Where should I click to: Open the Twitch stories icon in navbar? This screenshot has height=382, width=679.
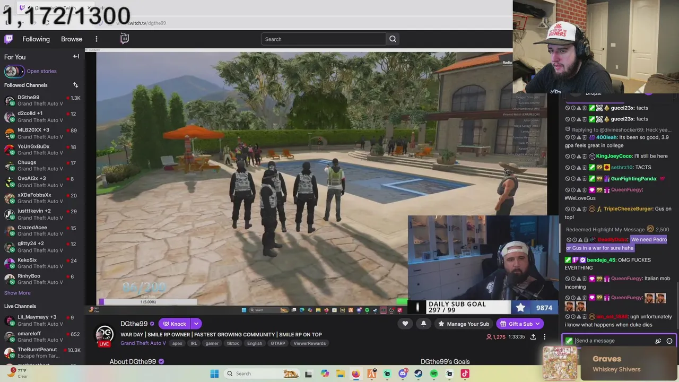(125, 39)
